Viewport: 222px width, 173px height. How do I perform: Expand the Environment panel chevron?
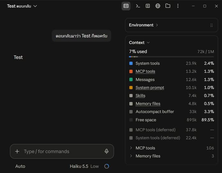point(157,25)
